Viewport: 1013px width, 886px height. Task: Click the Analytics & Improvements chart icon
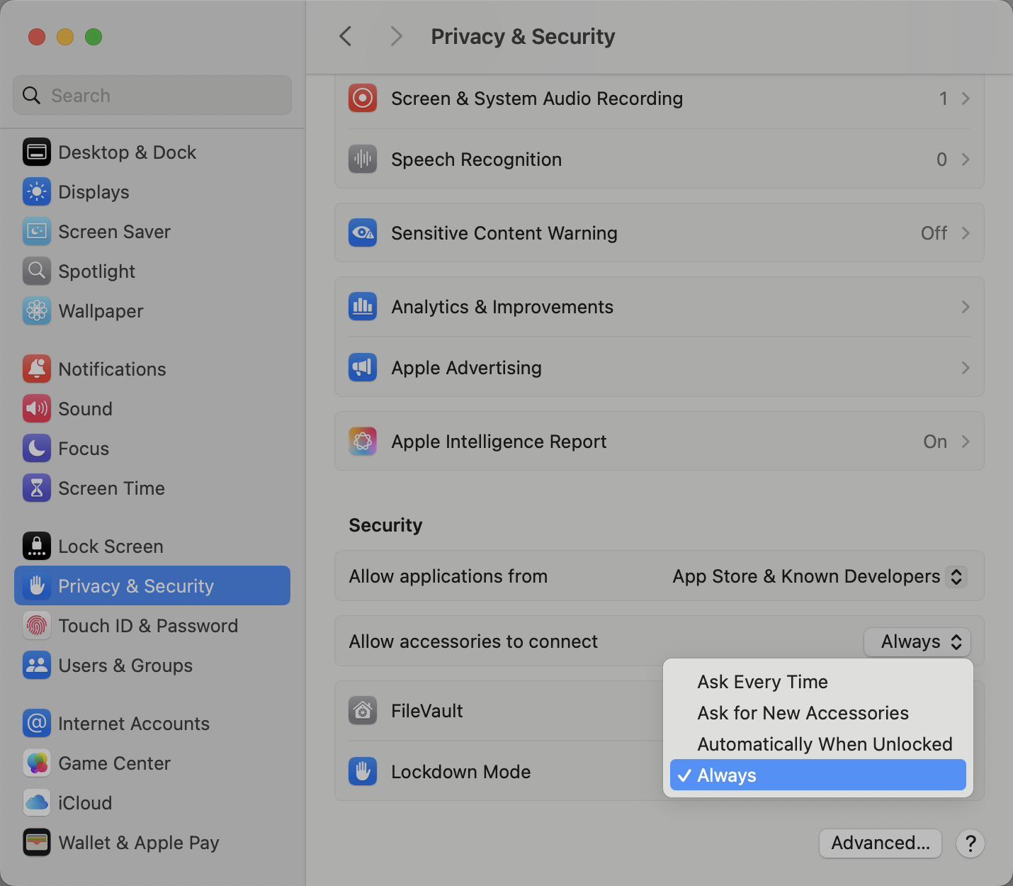(x=363, y=307)
